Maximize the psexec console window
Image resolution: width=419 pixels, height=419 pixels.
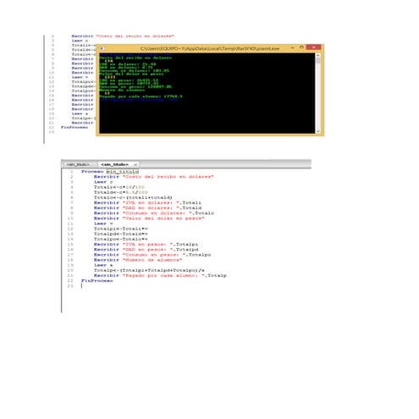pyautogui.click(x=301, y=47)
